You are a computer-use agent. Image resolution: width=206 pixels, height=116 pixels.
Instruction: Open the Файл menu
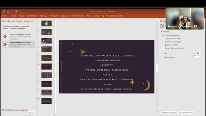pos(5,16)
